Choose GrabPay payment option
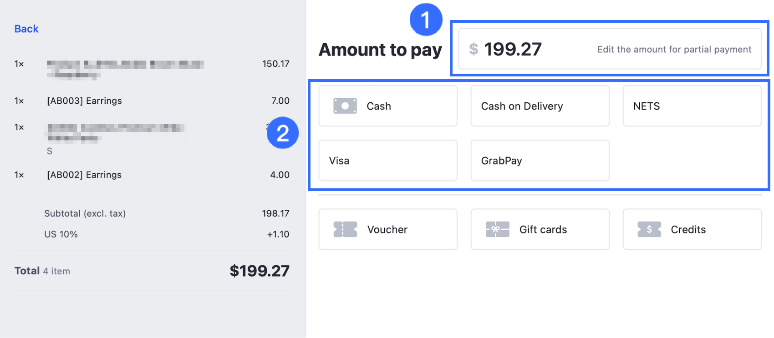The image size is (774, 338). [540, 161]
